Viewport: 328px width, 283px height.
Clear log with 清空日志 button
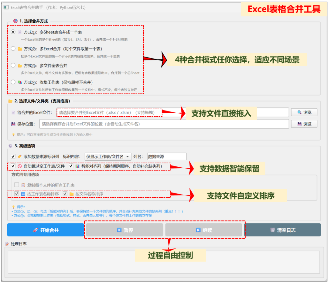[x=283, y=230]
